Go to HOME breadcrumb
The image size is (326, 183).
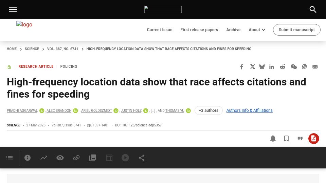pos(12,49)
